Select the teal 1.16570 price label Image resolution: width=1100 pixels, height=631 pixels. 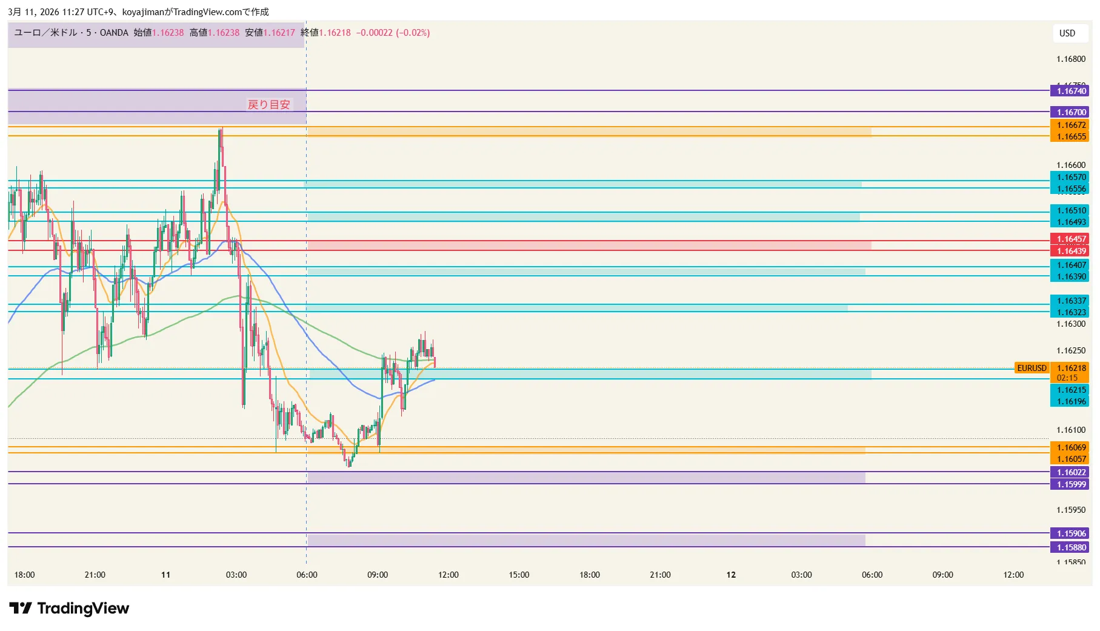(1069, 177)
